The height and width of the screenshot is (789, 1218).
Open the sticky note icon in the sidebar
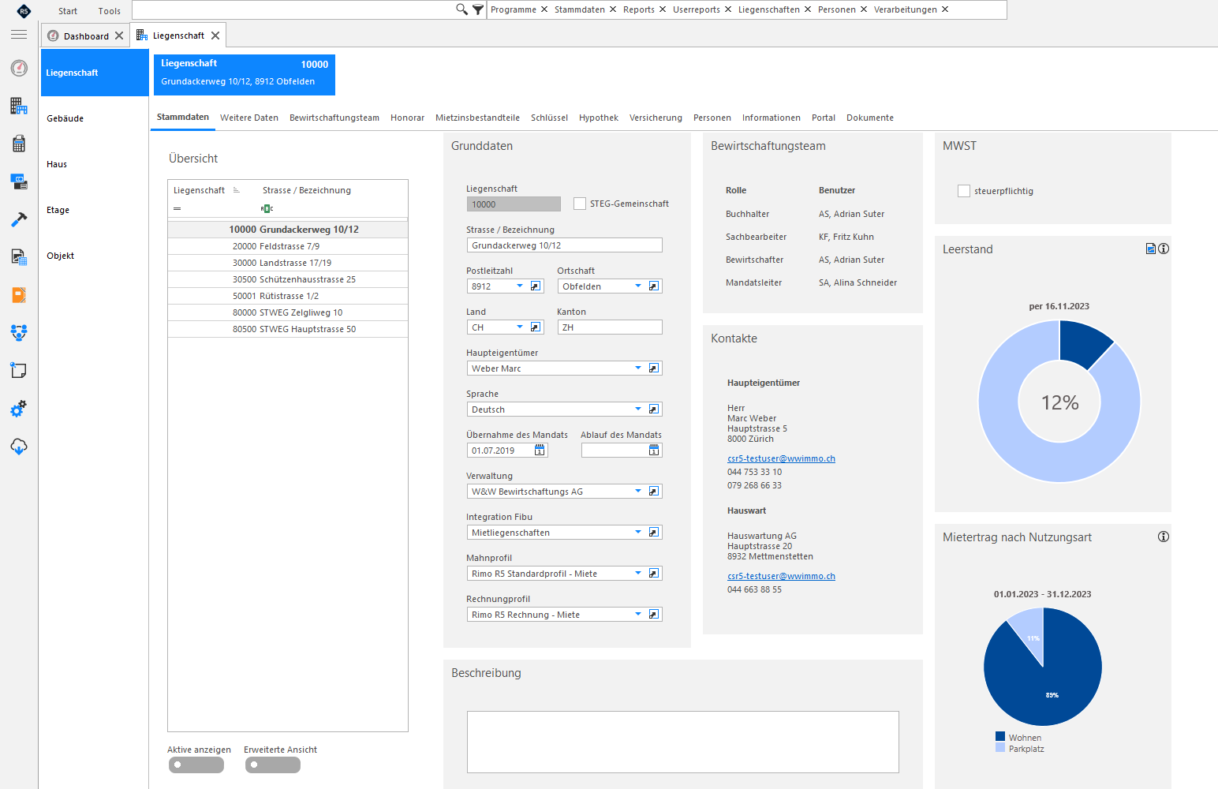point(19,370)
